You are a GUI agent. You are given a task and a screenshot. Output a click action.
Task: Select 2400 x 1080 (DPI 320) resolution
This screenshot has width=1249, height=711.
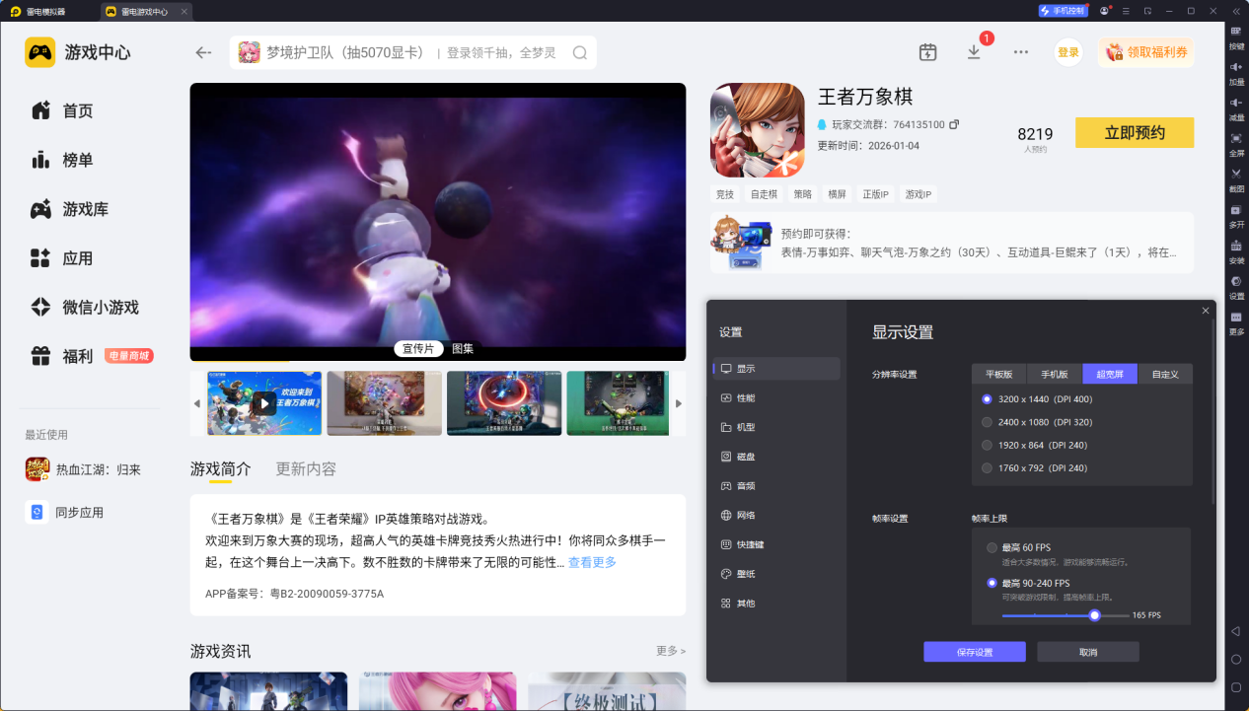1037,422
